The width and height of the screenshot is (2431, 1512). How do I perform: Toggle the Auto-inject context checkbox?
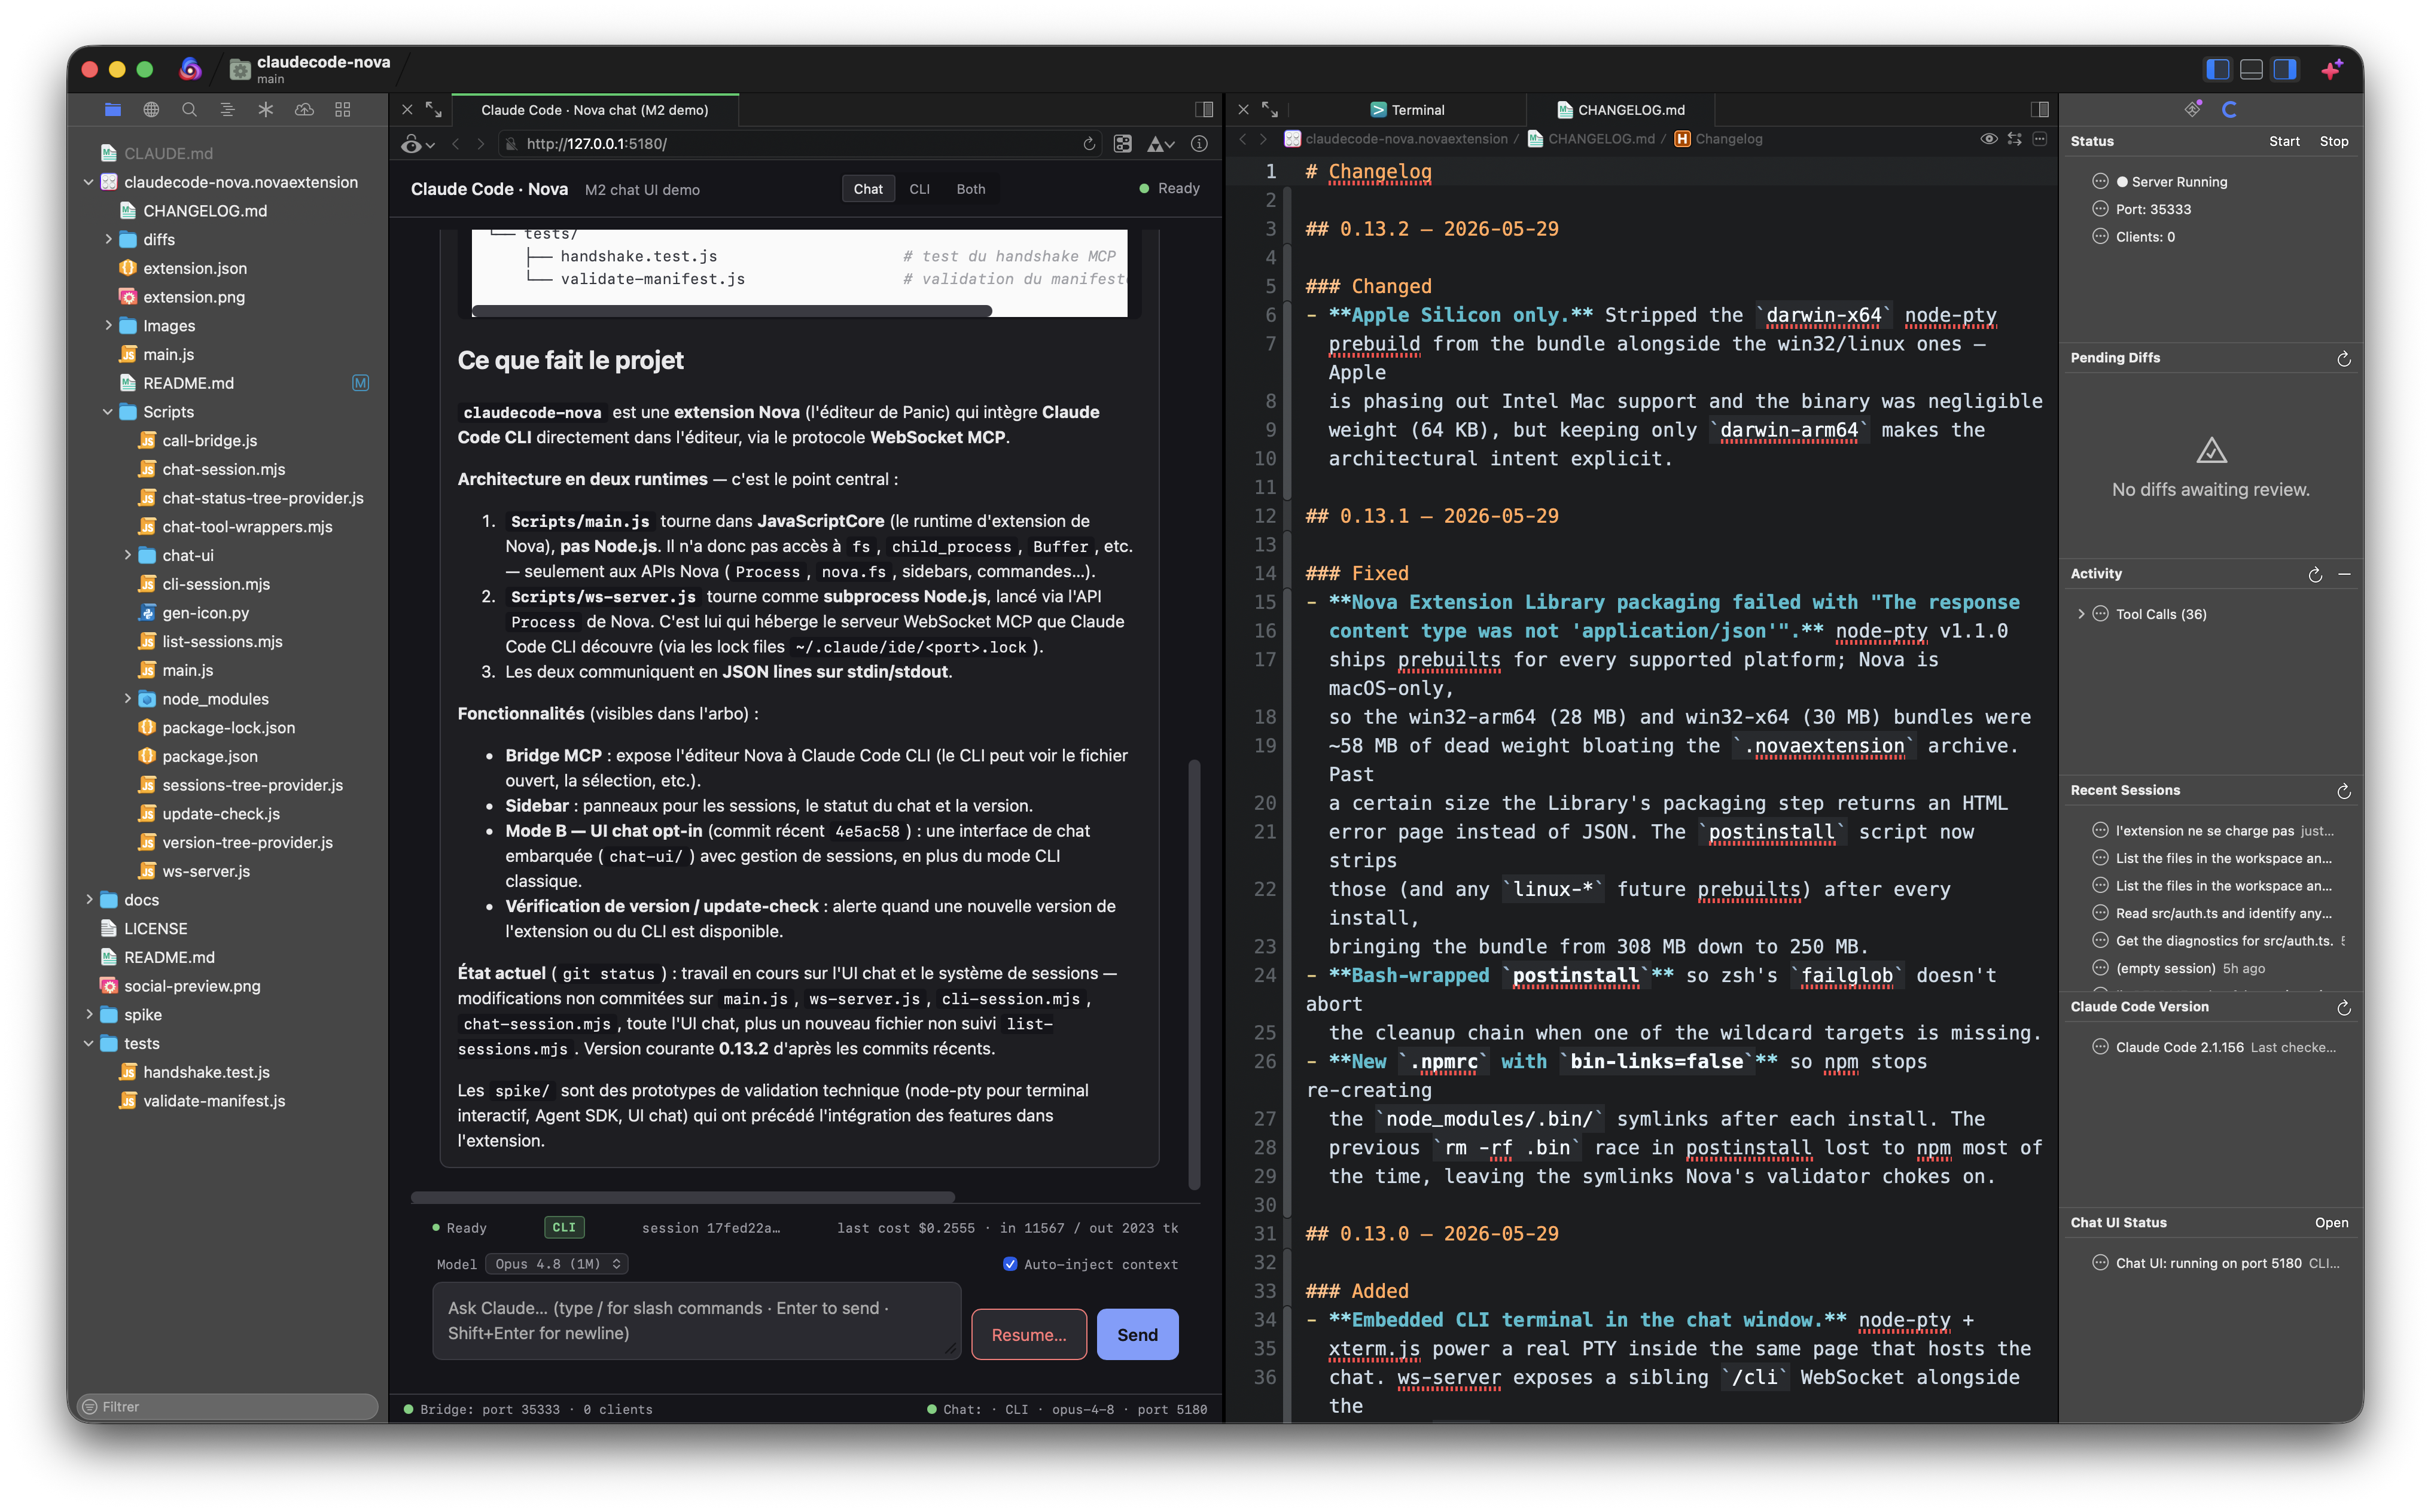pyautogui.click(x=1010, y=1264)
